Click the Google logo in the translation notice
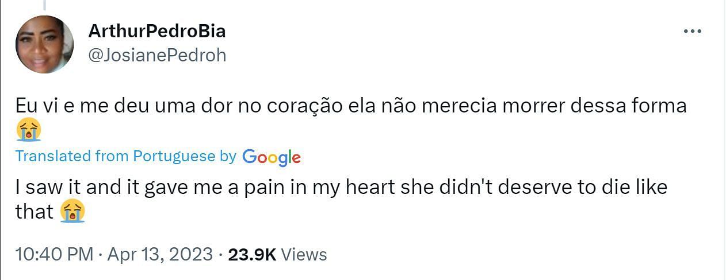This screenshot has width=726, height=280. pos(272,157)
